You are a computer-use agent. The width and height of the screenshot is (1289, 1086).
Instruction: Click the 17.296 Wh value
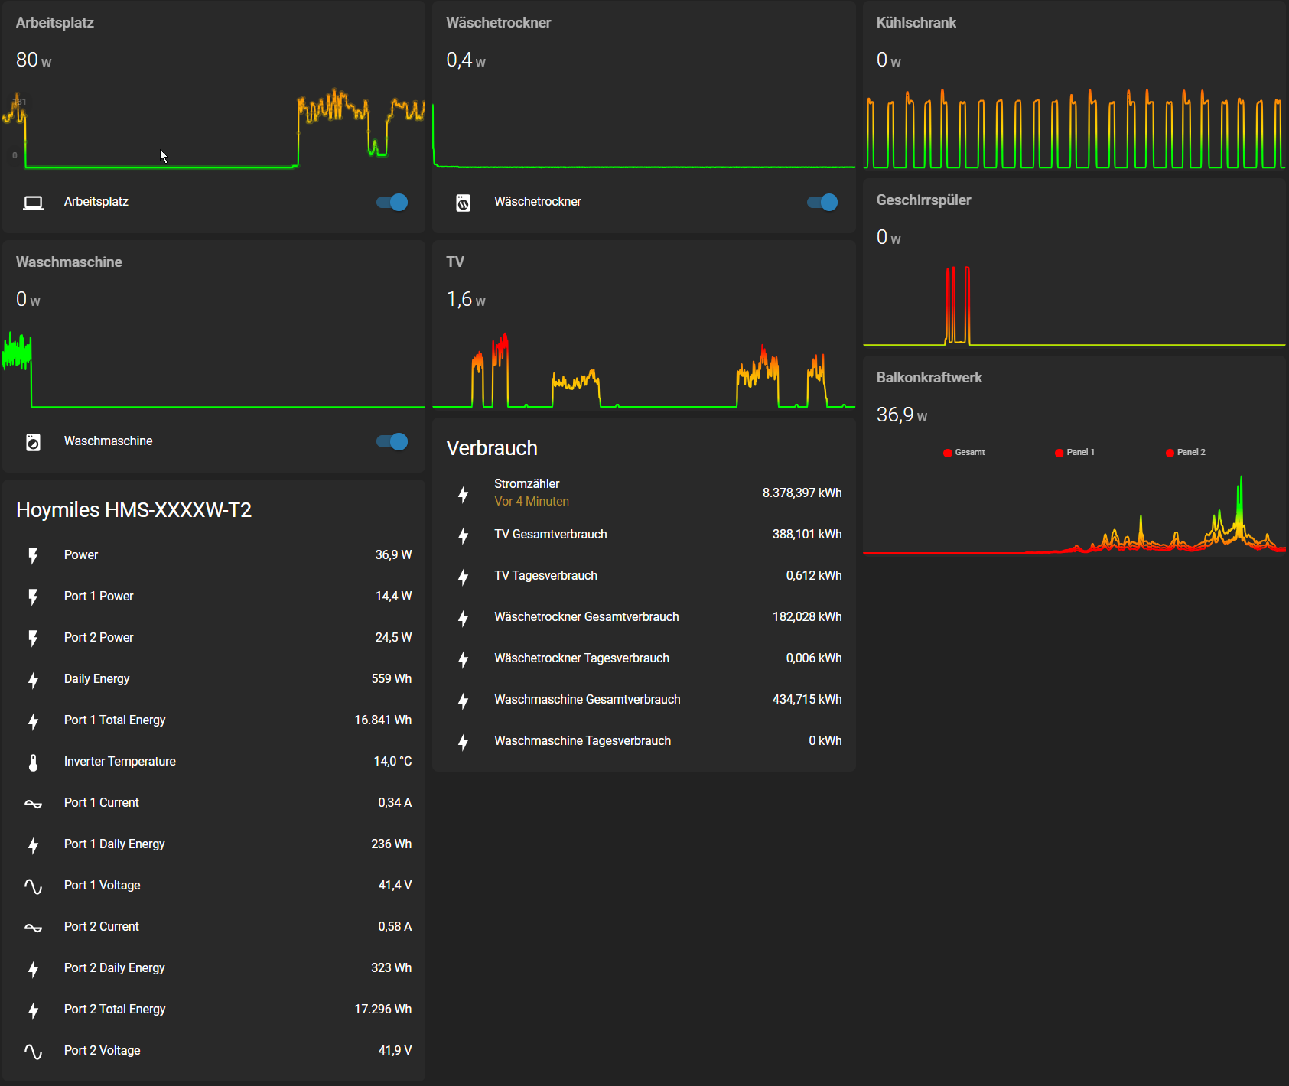383,1010
